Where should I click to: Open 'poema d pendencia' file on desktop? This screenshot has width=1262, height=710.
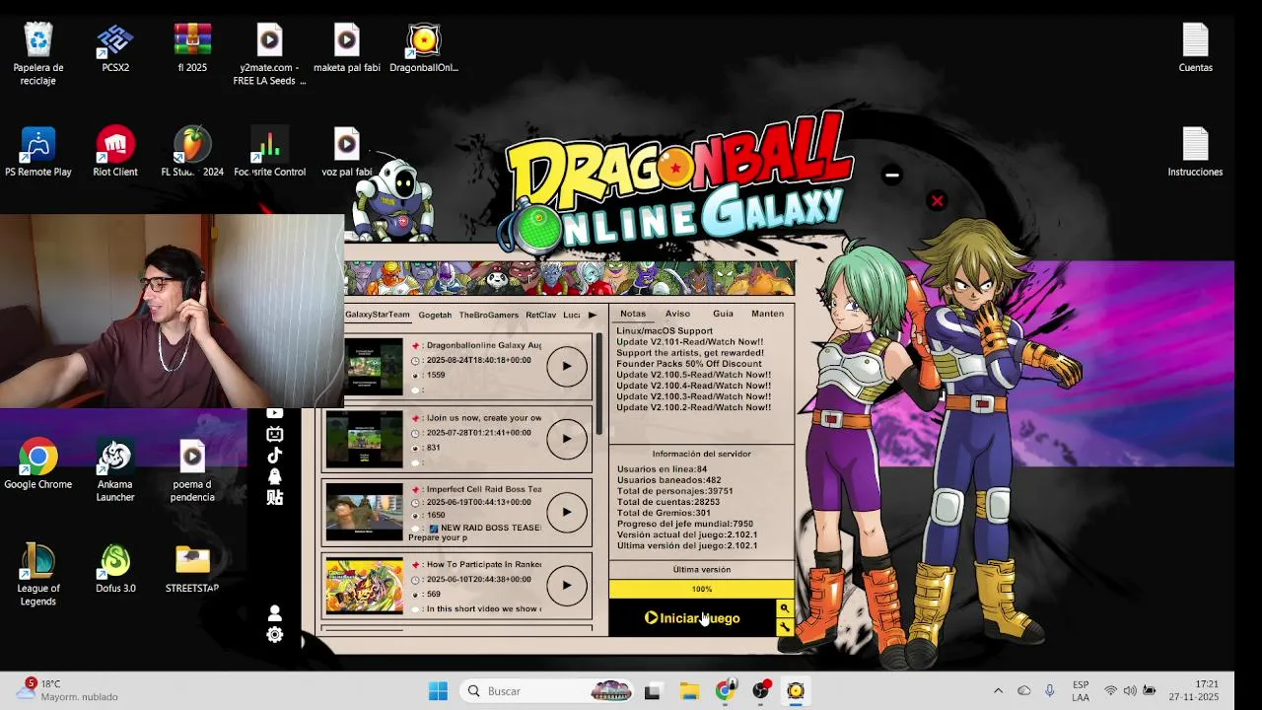(x=192, y=471)
